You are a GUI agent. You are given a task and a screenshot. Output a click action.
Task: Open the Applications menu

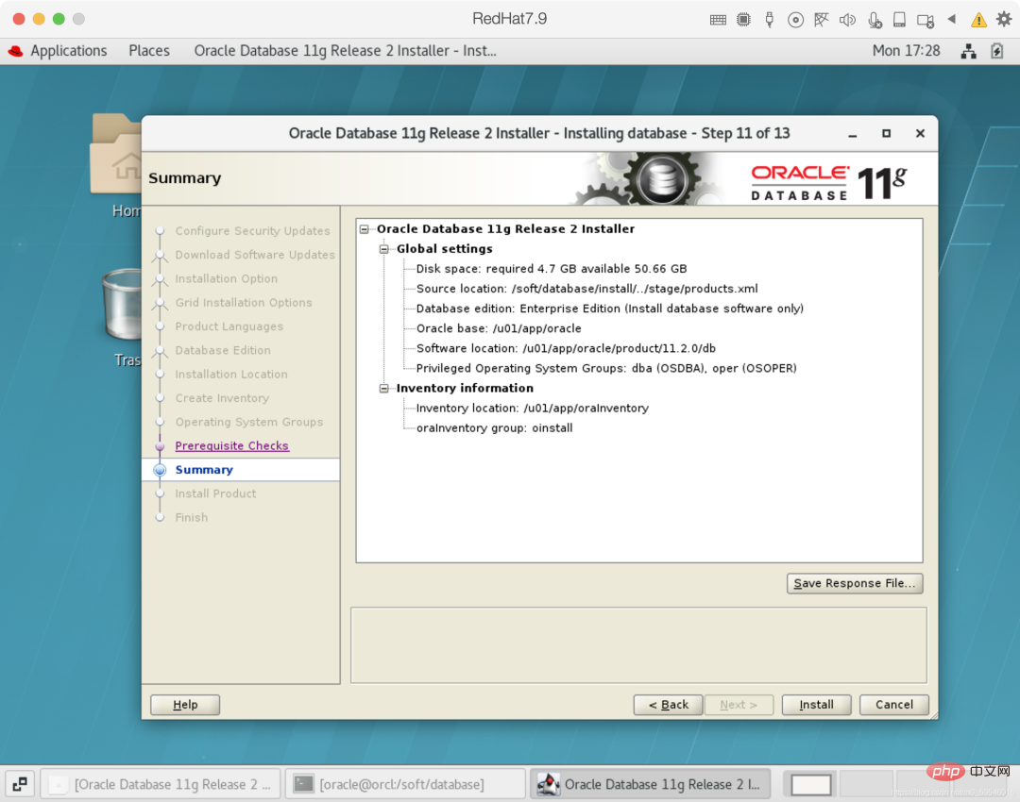click(58, 51)
